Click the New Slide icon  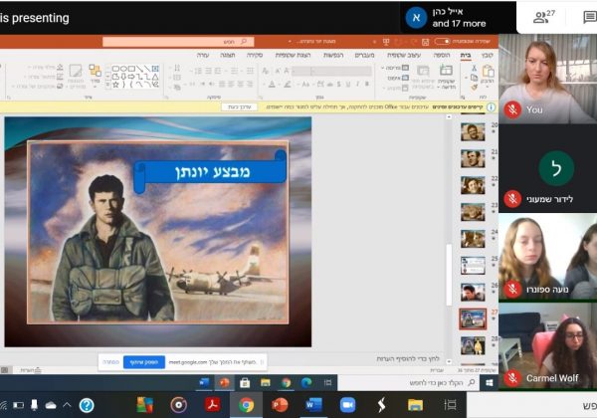pos(446,71)
